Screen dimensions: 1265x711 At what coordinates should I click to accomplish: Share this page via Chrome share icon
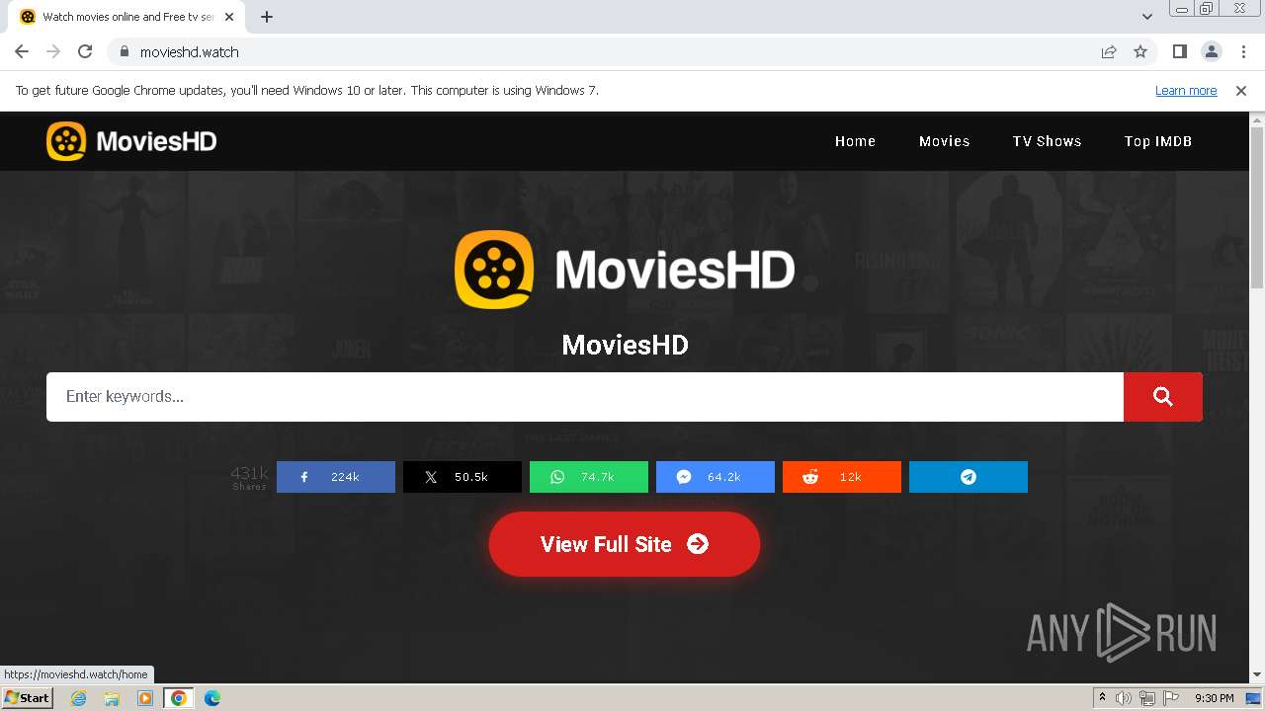[x=1109, y=52]
